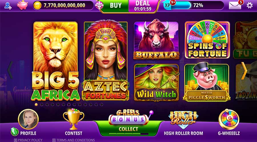Open the mail envelope inbox
Image resolution: width=257 pixels, height=142 pixels.
pos(235,6)
